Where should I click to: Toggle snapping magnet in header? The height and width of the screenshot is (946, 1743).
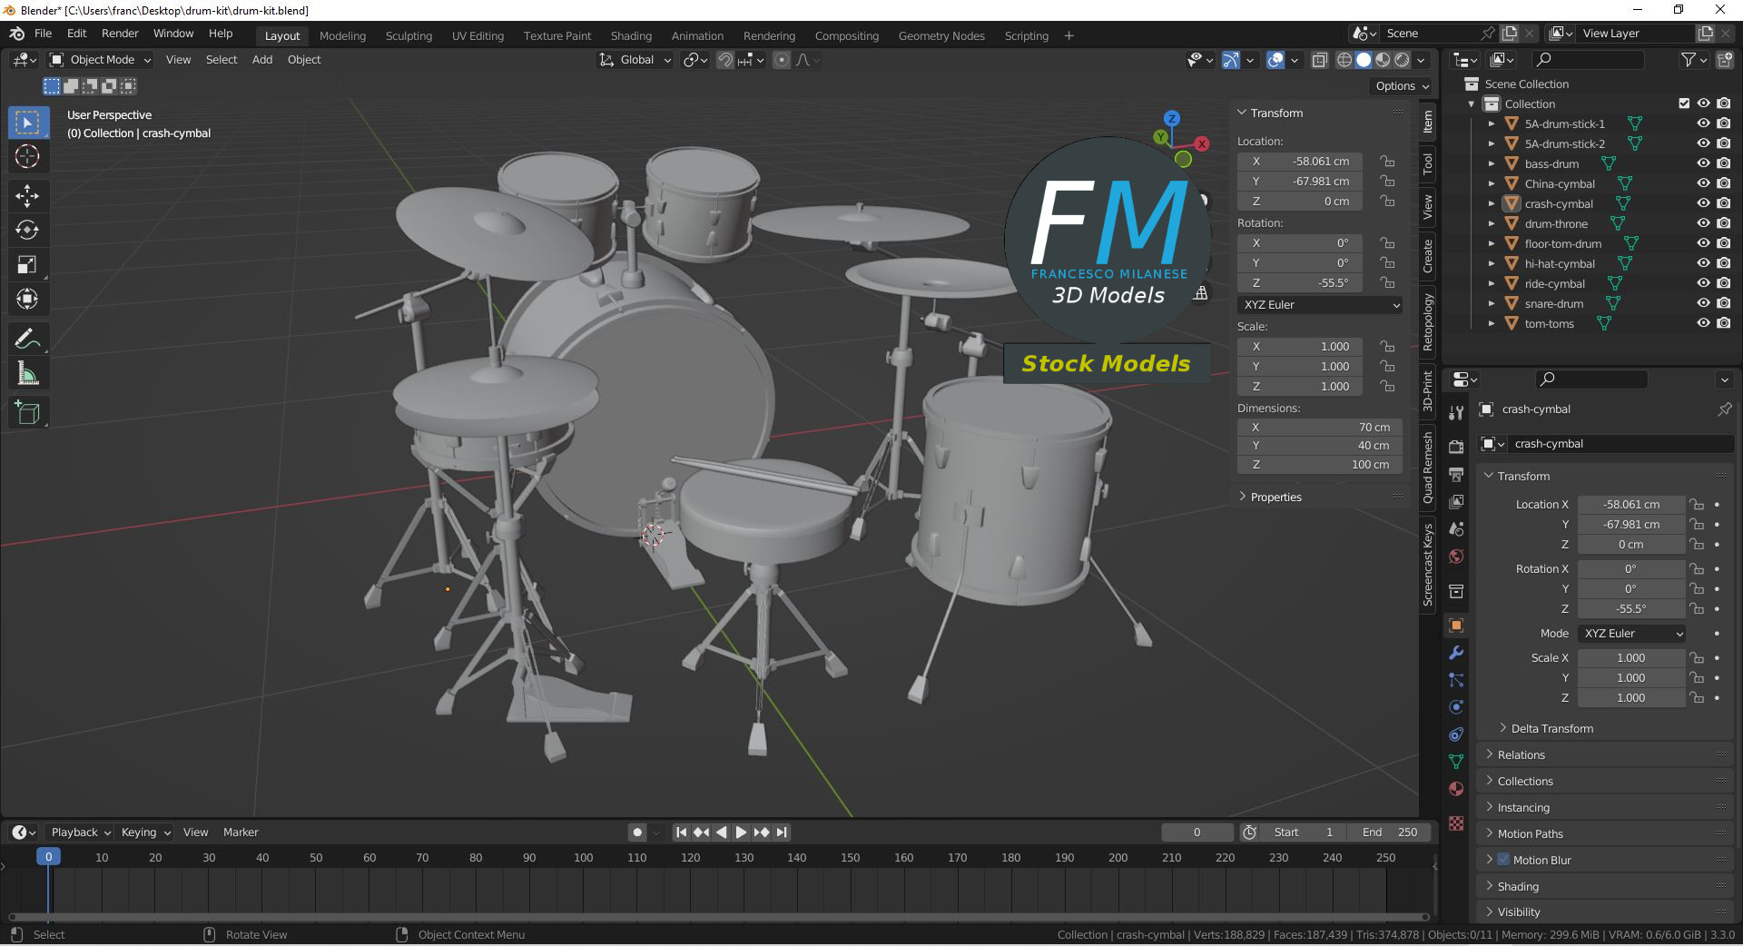(x=725, y=60)
